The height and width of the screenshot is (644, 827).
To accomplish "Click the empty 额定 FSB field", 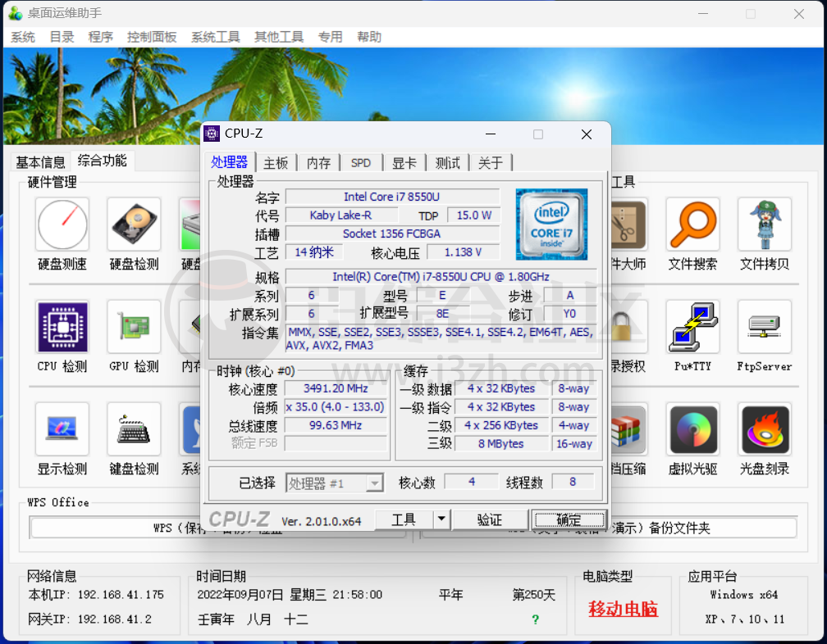I will pos(336,443).
